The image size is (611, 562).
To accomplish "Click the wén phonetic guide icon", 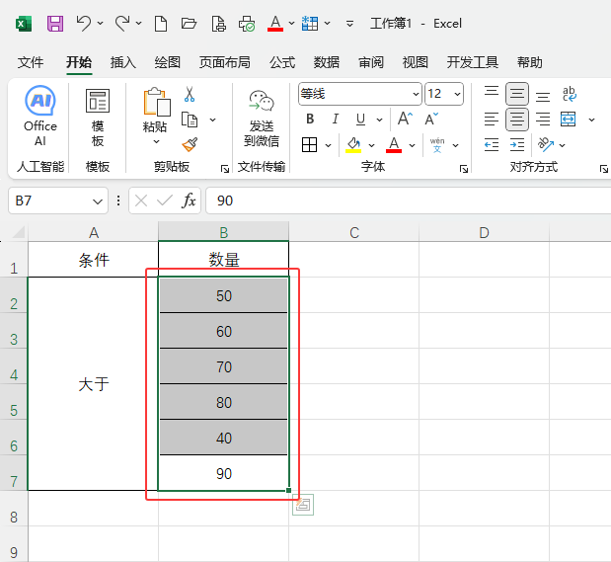I will (437, 144).
